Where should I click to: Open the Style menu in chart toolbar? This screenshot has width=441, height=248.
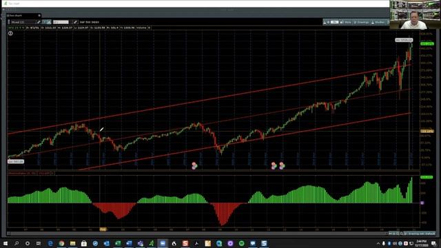pos(346,22)
